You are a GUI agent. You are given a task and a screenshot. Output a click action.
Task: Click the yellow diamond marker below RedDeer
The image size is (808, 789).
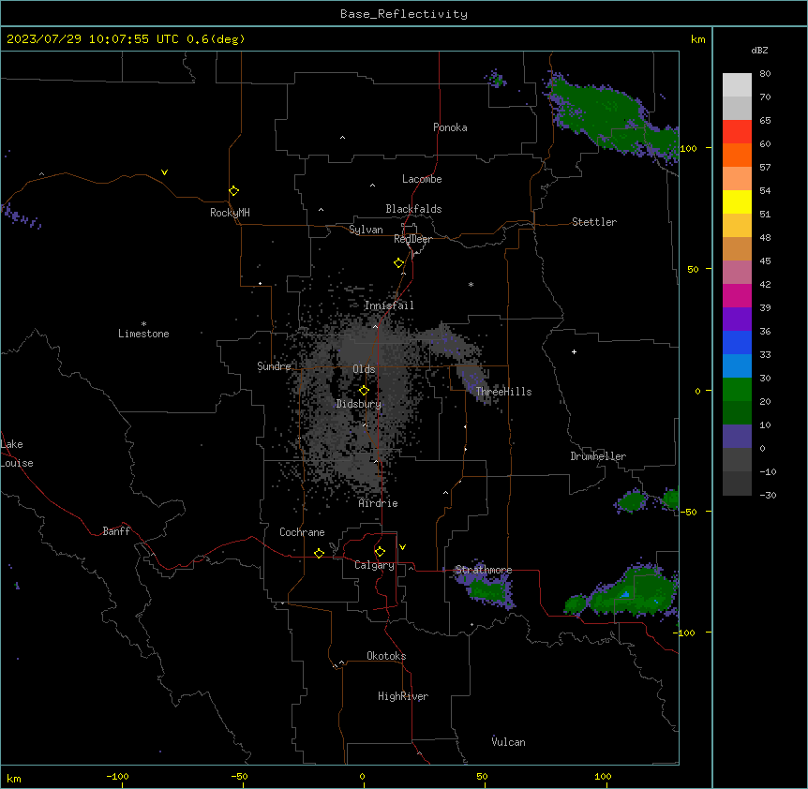pos(398,263)
